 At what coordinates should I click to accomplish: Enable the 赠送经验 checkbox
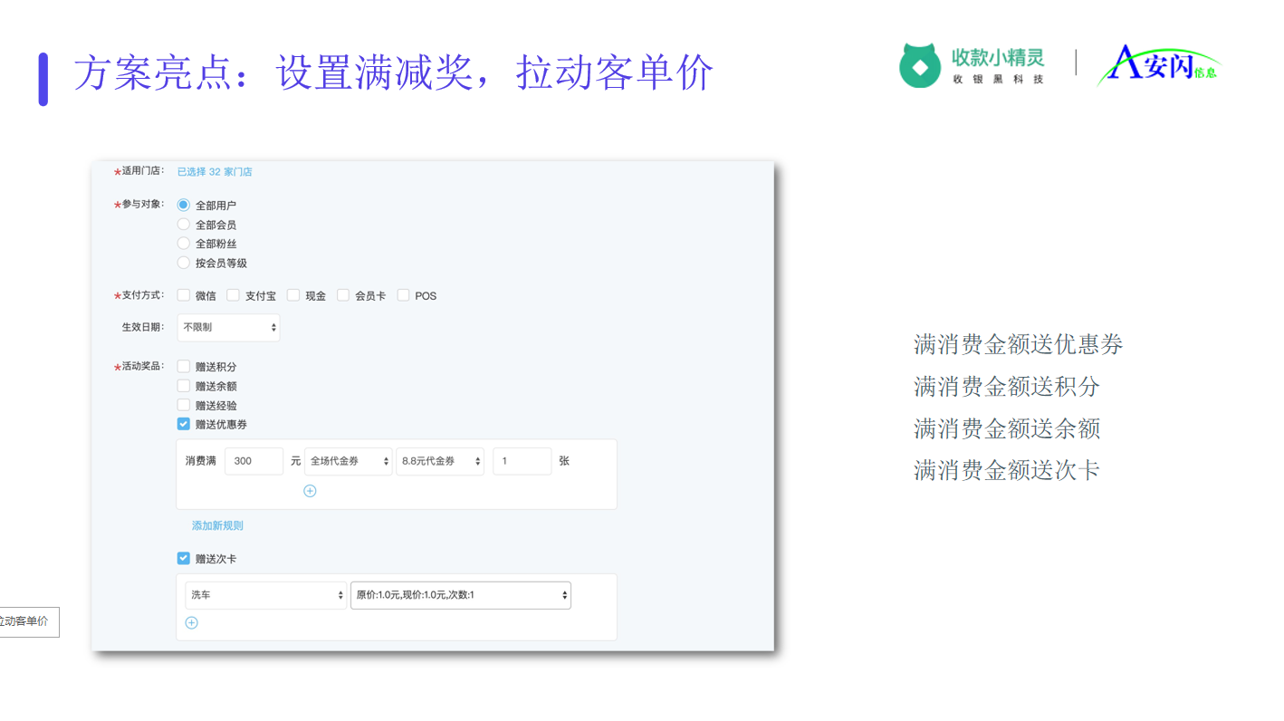pyautogui.click(x=184, y=405)
